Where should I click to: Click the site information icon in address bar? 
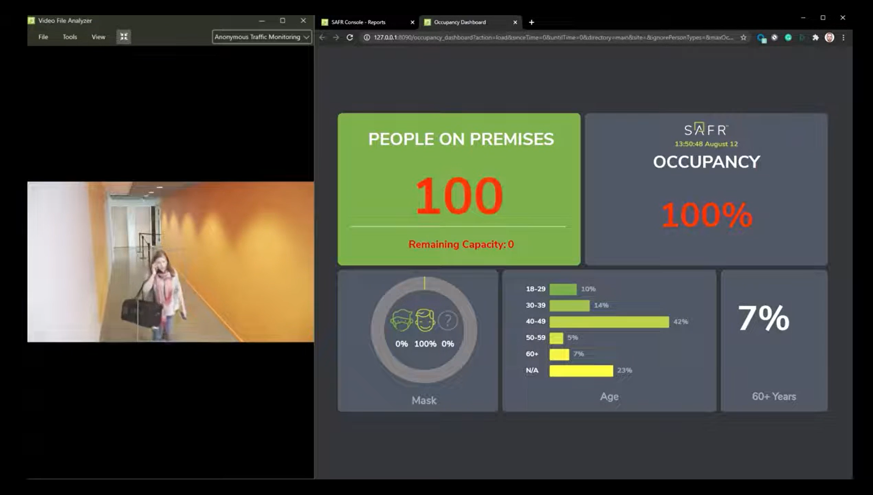pyautogui.click(x=367, y=38)
